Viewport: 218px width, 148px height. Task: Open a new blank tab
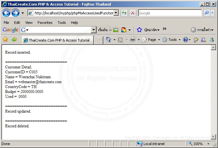click(98, 40)
